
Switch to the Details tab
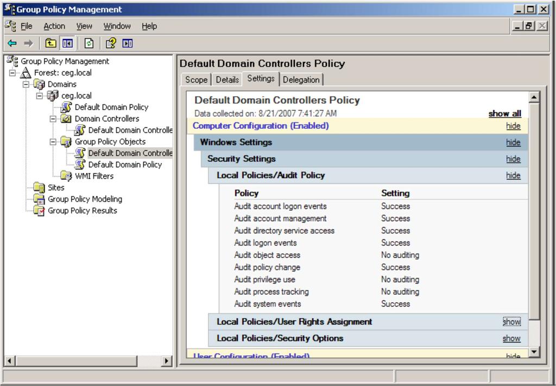pyautogui.click(x=227, y=80)
